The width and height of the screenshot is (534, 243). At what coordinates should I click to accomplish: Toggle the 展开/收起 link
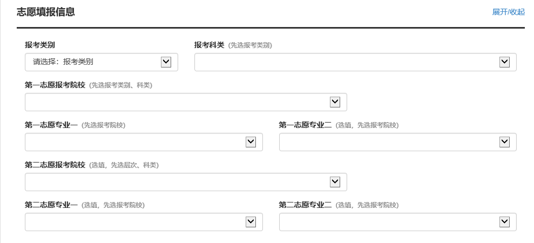coord(508,12)
